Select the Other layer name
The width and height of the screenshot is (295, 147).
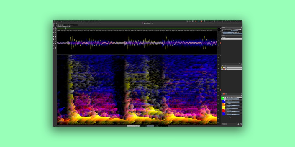click(230, 113)
